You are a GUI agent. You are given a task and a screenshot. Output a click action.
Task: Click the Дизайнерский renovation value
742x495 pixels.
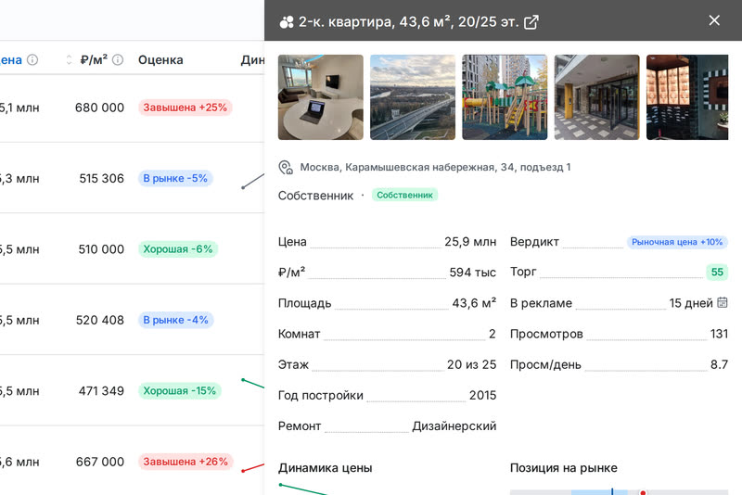(x=454, y=426)
